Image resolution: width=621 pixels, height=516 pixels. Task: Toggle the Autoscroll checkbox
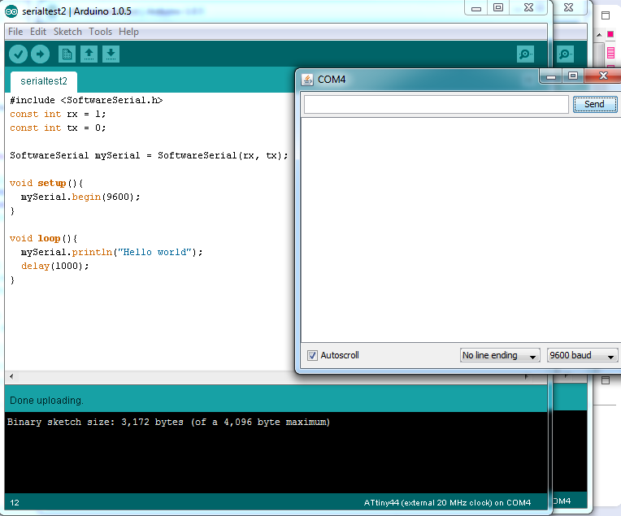pyautogui.click(x=312, y=355)
